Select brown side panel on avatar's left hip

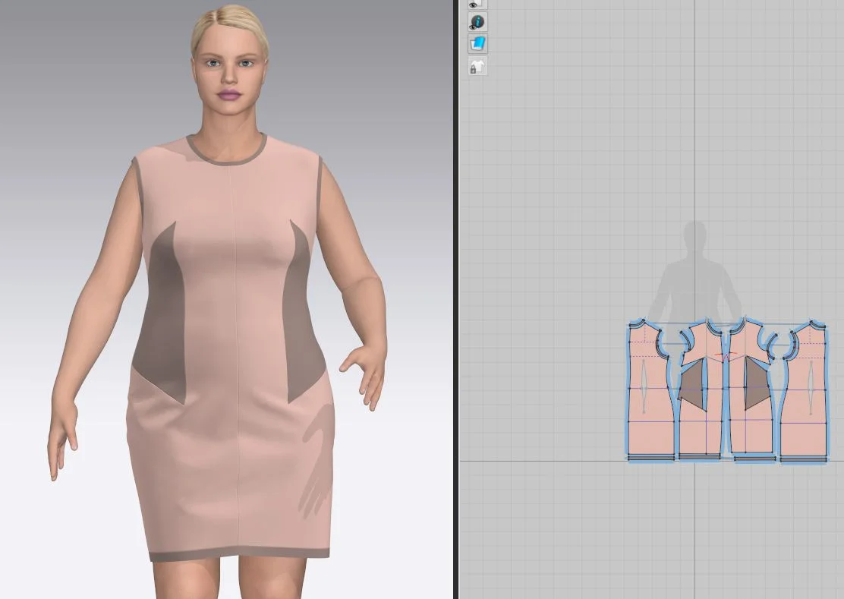pyautogui.click(x=303, y=323)
